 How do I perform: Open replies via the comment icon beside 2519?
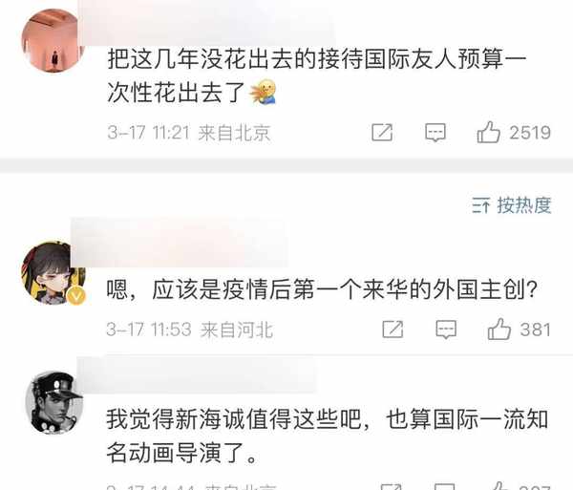pyautogui.click(x=435, y=132)
